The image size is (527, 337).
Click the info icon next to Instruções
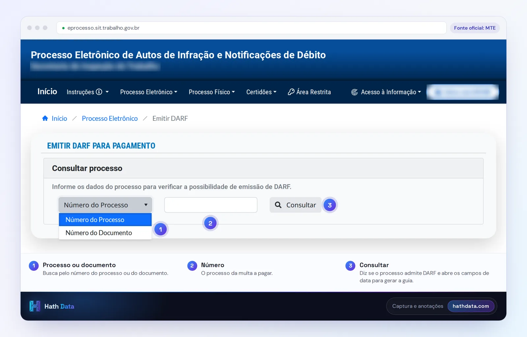coord(99,92)
